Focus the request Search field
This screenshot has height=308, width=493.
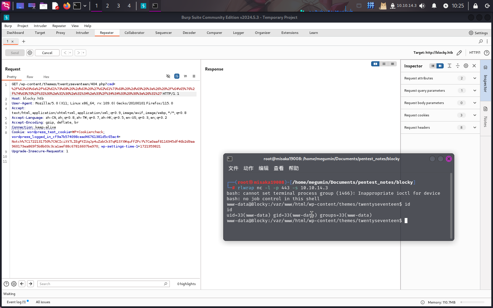(x=103, y=284)
